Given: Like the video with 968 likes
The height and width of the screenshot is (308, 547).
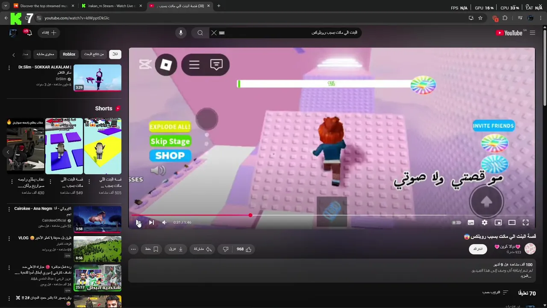Looking at the screenshot, I should point(244,249).
